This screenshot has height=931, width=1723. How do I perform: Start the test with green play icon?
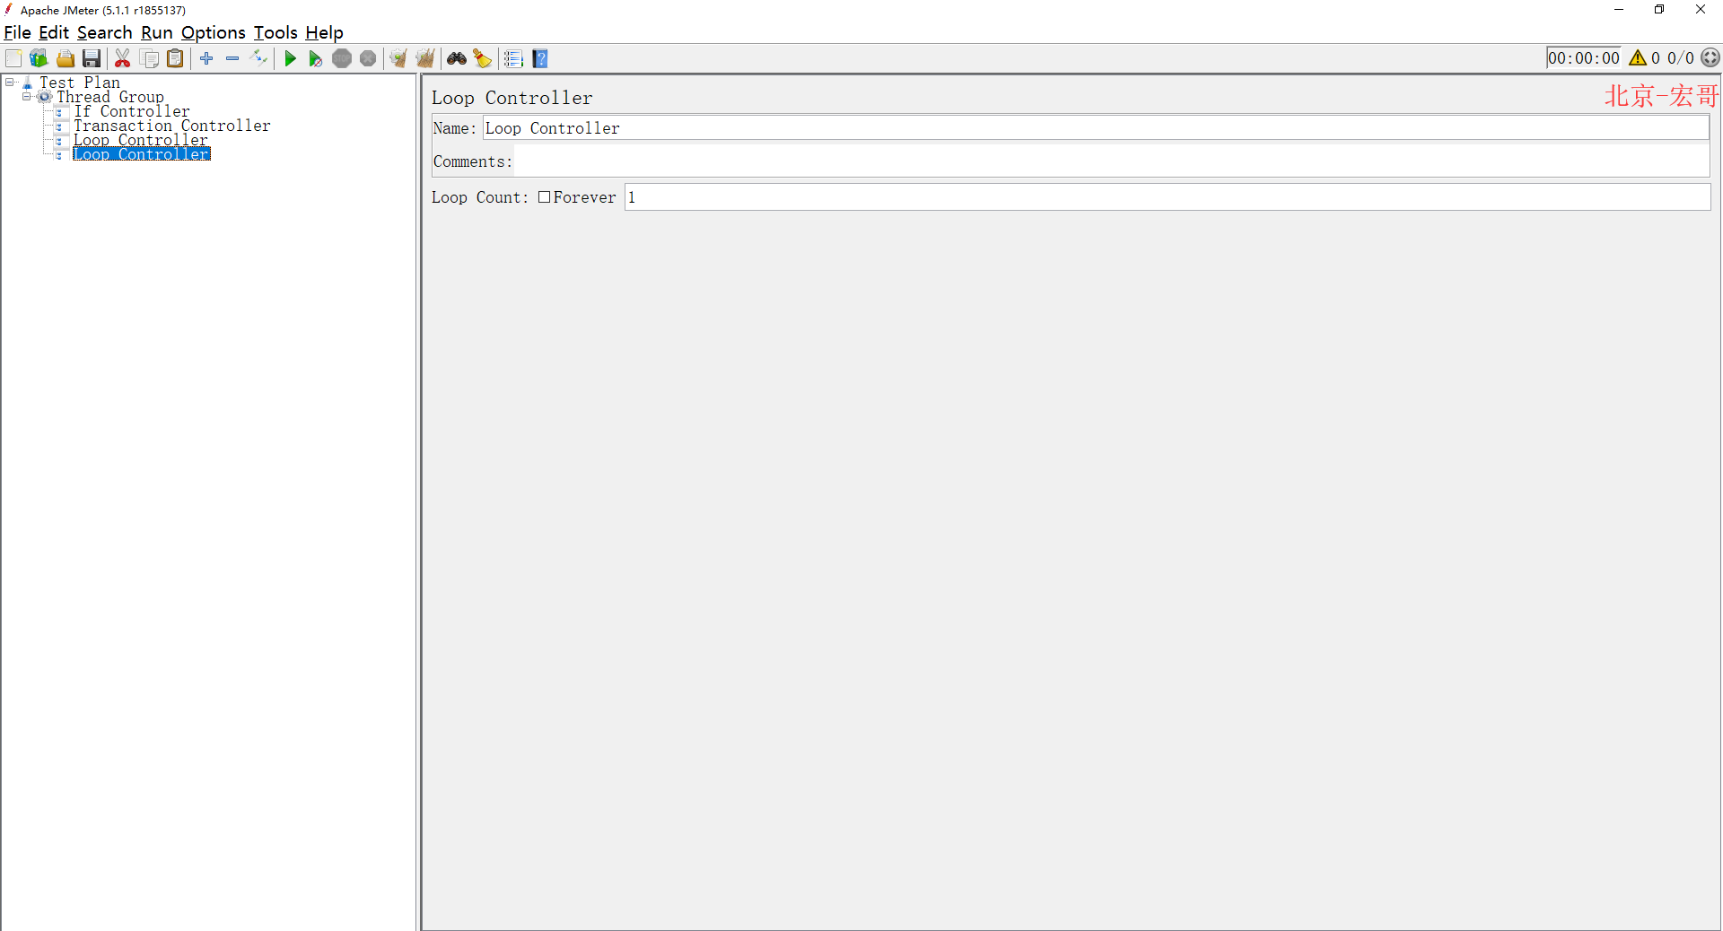290,58
